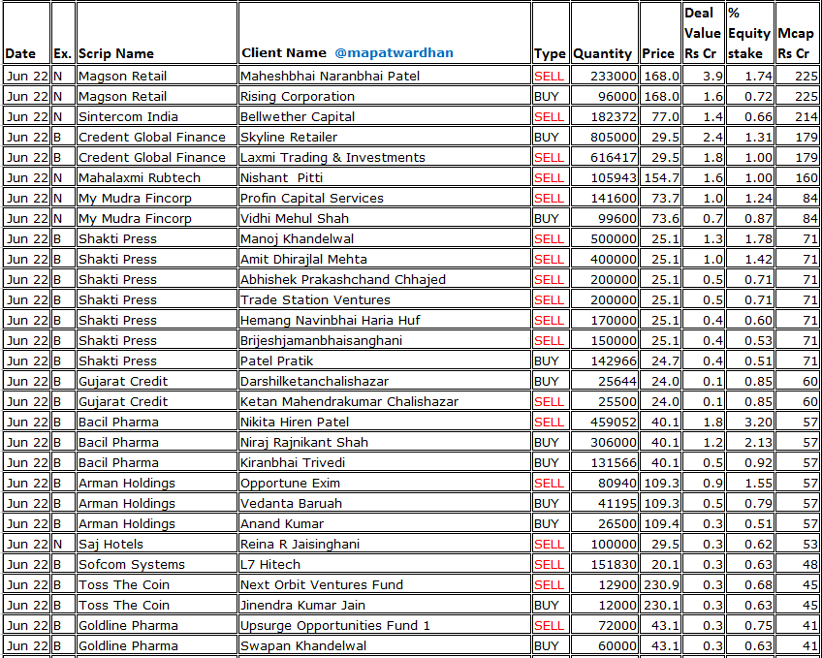Click the % Equity stake header
Image resolution: width=822 pixels, height=658 pixels.
(x=750, y=33)
